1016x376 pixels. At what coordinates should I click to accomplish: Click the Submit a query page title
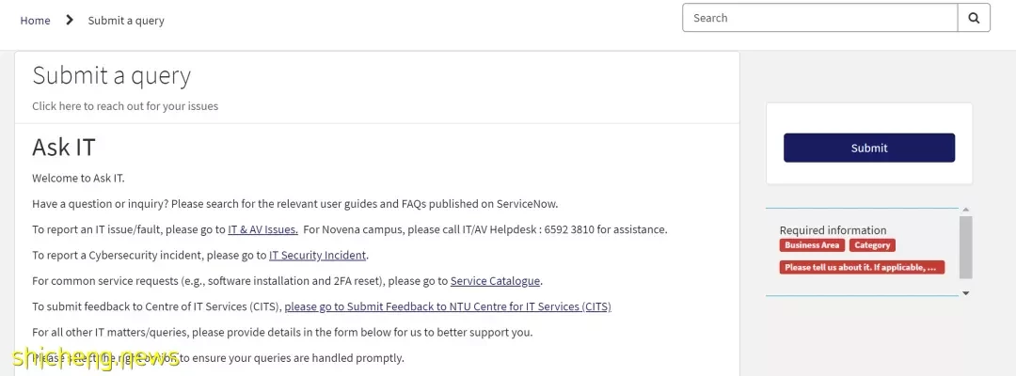click(111, 76)
